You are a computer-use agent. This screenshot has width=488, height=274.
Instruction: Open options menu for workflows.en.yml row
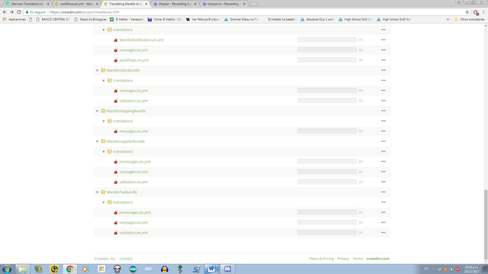(383, 60)
